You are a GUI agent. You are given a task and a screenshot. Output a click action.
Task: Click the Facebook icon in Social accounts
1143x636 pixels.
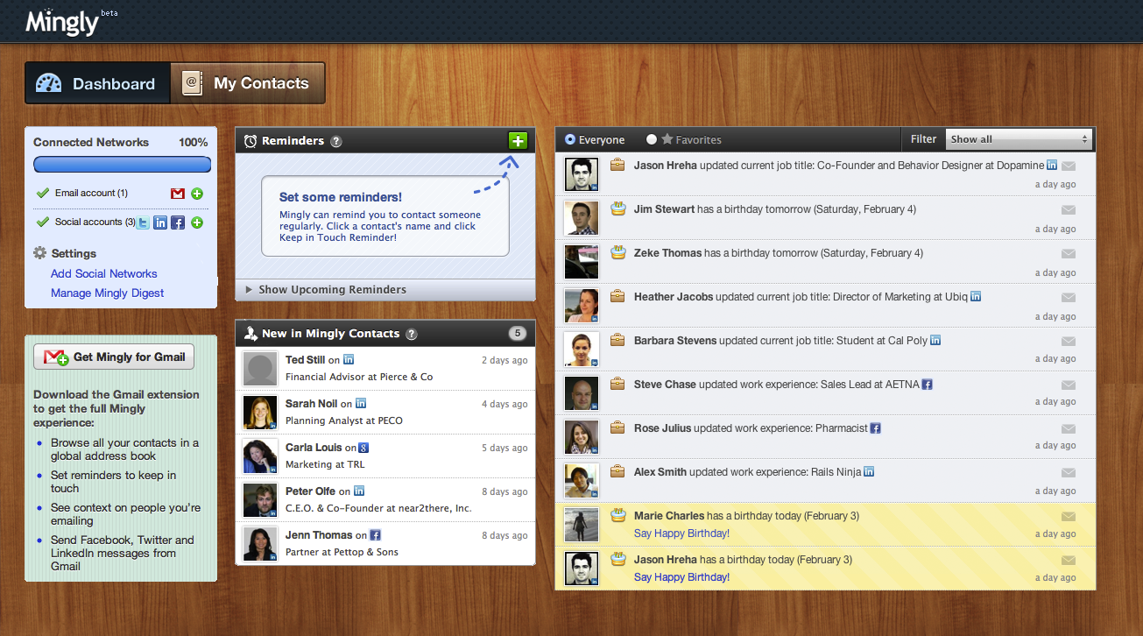[178, 223]
